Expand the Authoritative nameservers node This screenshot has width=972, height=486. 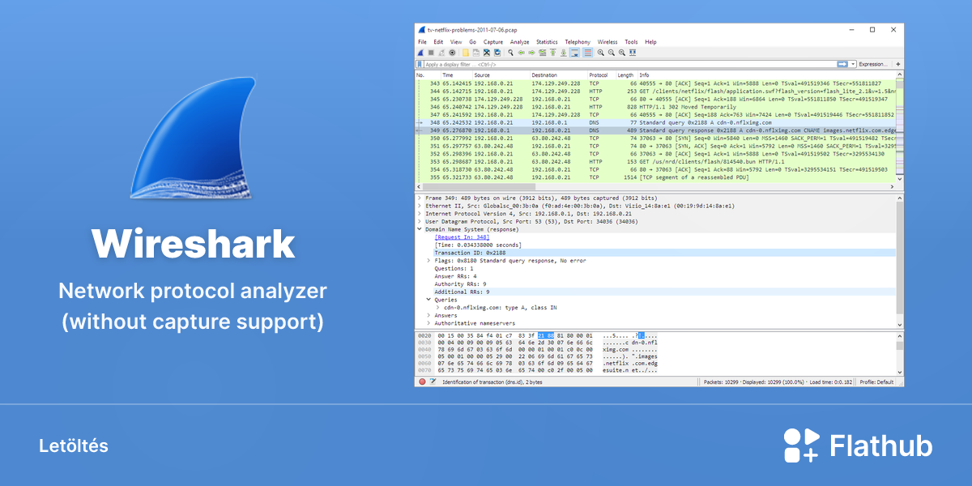428,323
